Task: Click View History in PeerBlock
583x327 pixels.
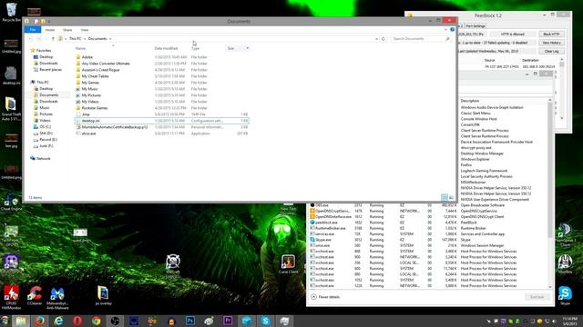Action: coord(551,43)
